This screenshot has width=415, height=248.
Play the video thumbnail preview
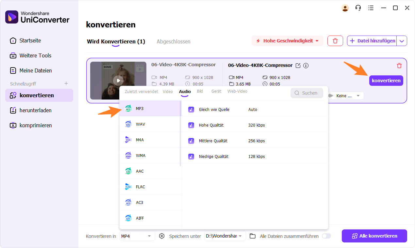pos(118,80)
